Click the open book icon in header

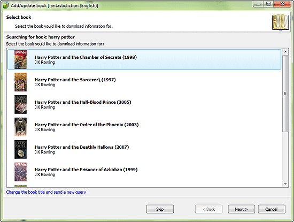(281, 22)
